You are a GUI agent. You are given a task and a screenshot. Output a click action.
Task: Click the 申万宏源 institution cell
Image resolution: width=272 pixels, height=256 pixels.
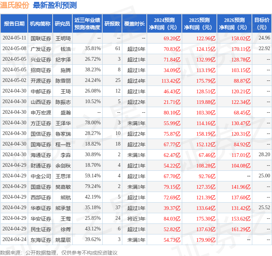pyautogui.click(x=41, y=113)
